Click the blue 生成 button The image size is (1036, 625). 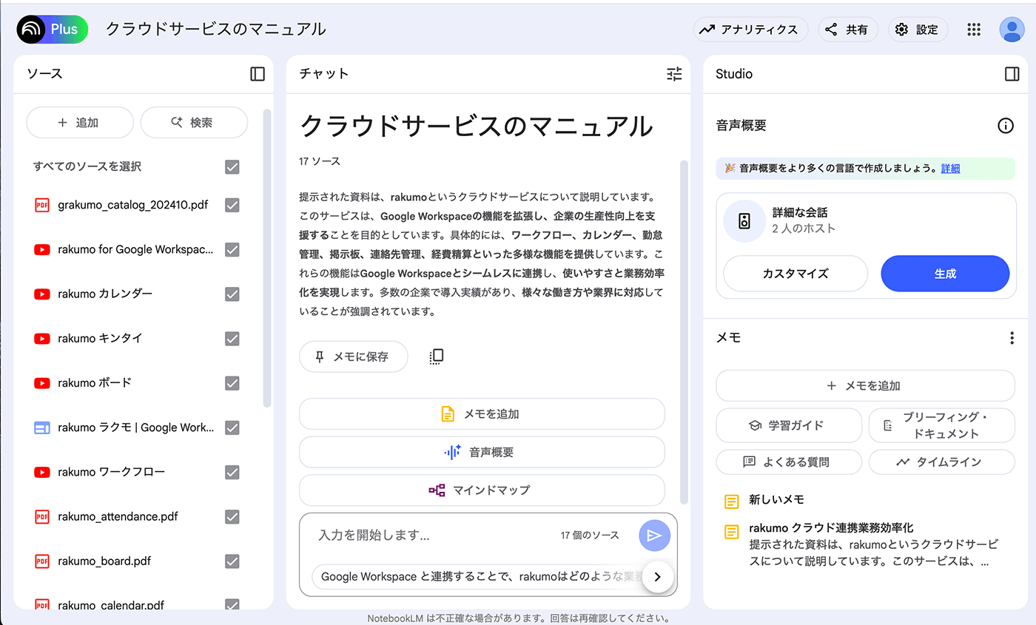(945, 274)
